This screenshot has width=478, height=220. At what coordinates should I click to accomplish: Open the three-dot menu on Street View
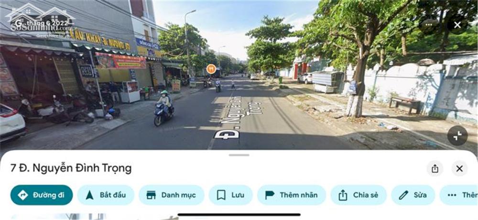pyautogui.click(x=429, y=25)
